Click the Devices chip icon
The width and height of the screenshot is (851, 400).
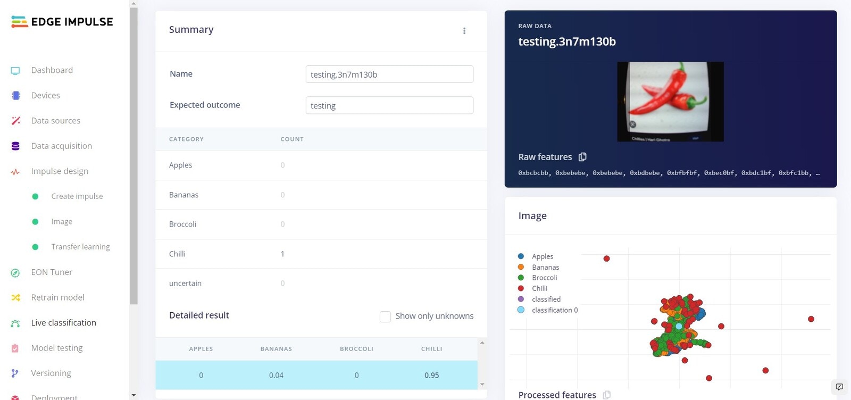point(15,96)
